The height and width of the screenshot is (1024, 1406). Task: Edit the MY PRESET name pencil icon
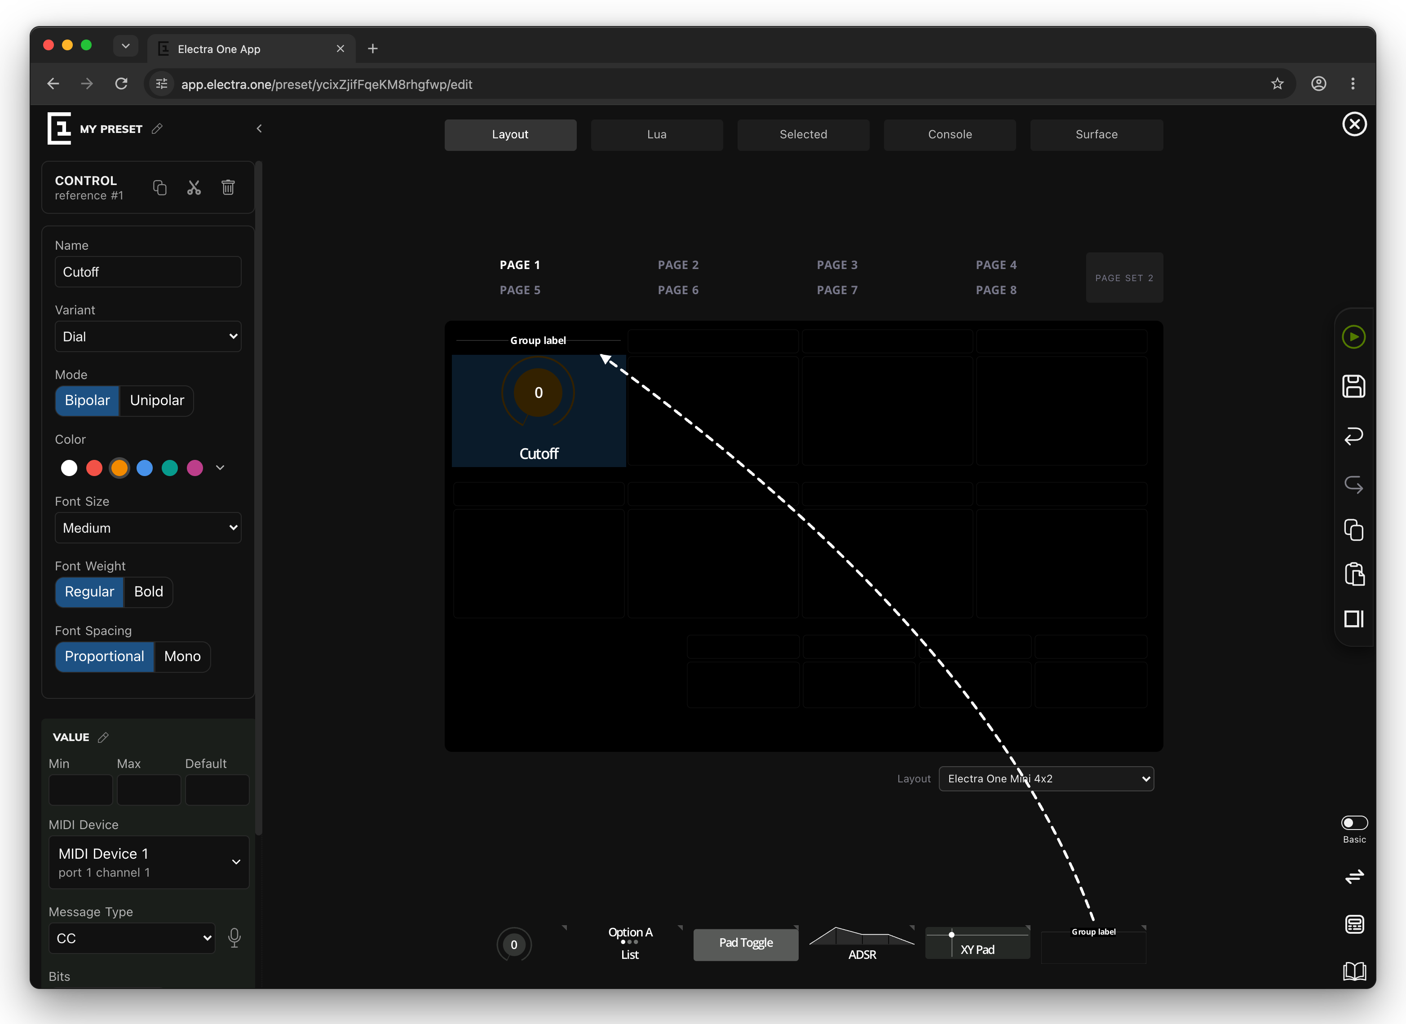coord(158,128)
